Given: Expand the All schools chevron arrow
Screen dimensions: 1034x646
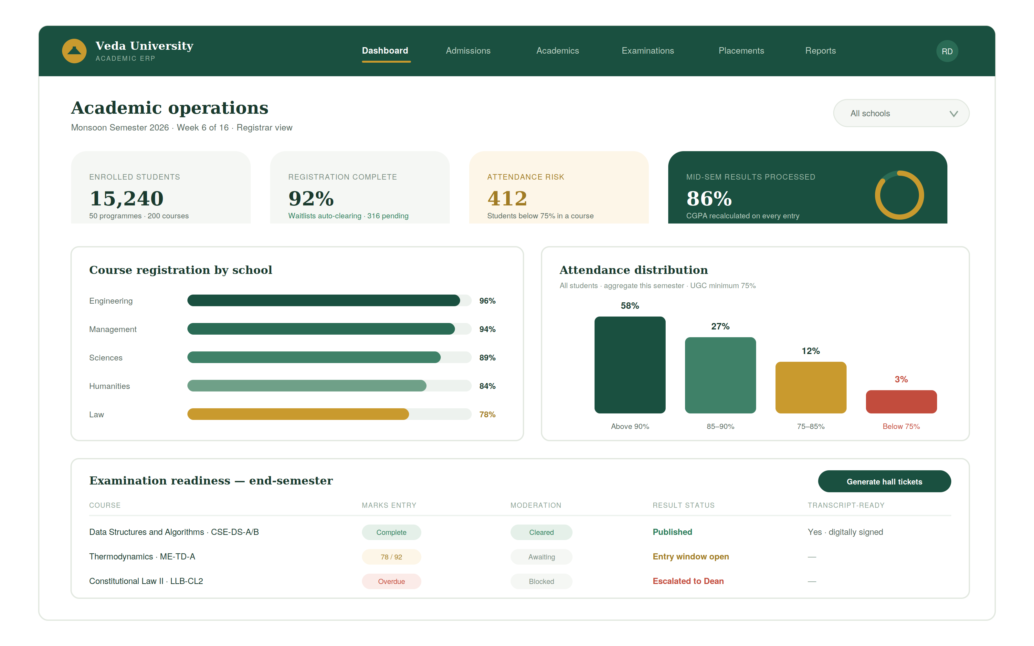Looking at the screenshot, I should 953,114.
